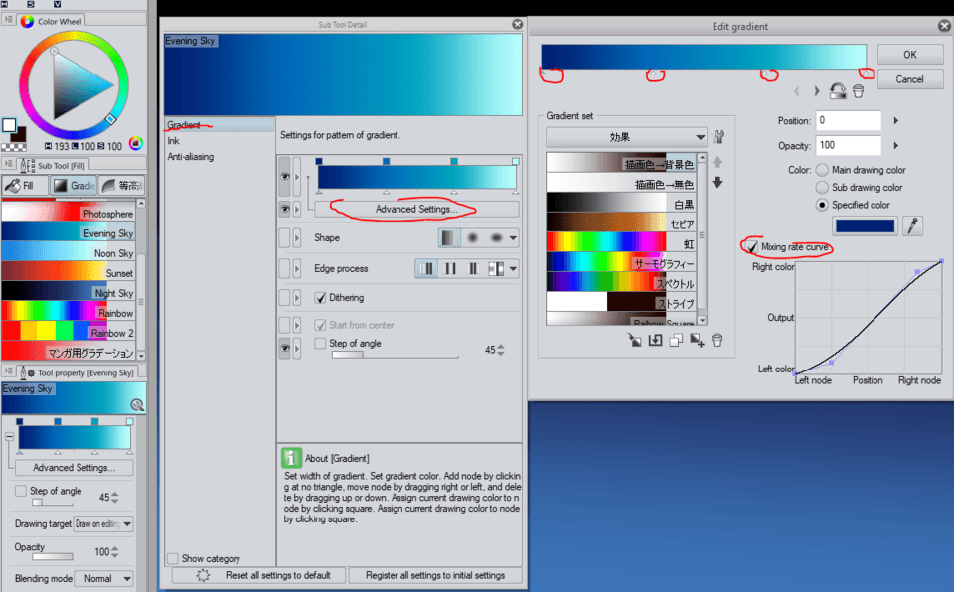Click the specified dark blue color swatch
Viewport: 954px width, 592px height.
[865, 225]
